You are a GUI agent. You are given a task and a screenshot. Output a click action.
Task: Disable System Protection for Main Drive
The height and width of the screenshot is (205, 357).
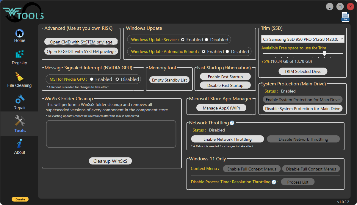tap(303, 109)
